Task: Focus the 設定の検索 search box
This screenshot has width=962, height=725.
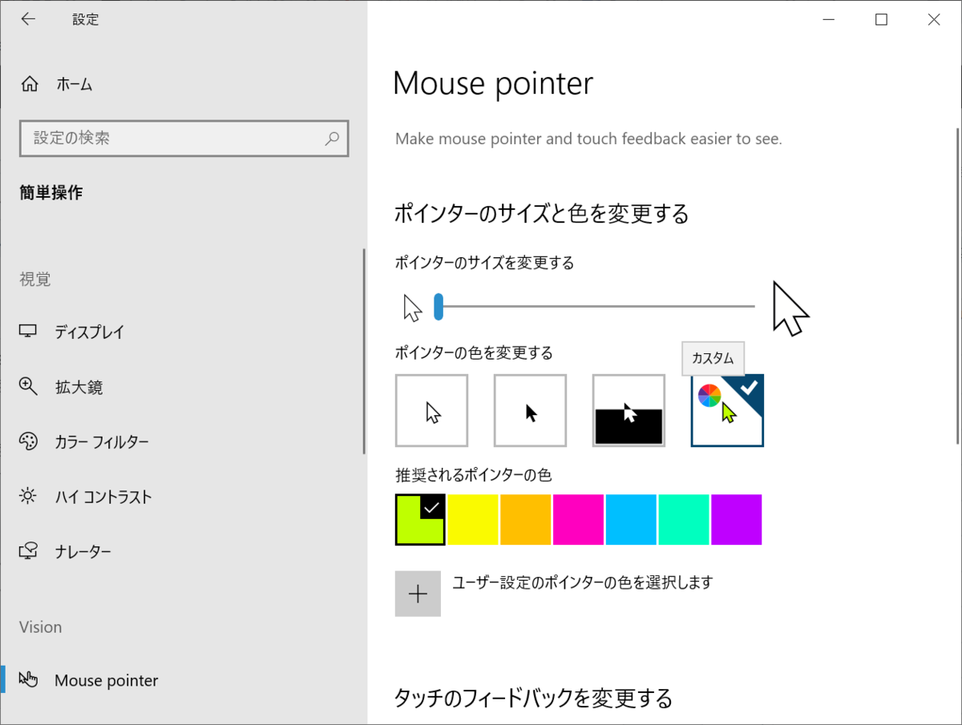Action: click(184, 138)
